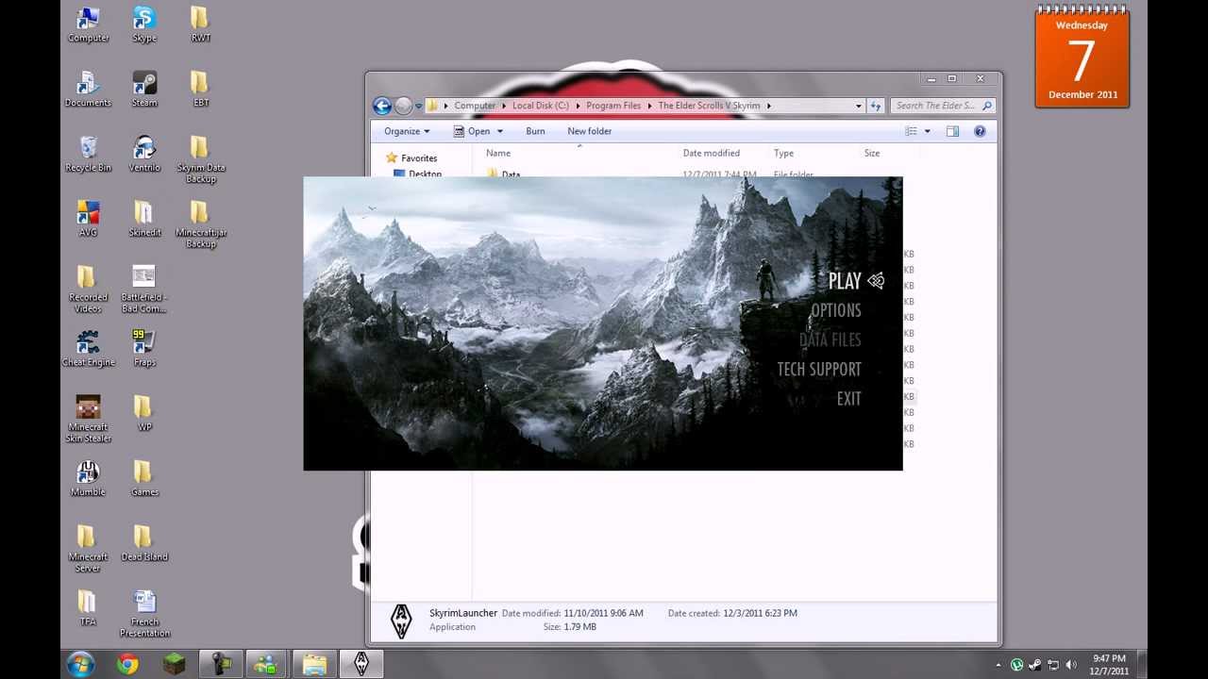
Task: Open Google Chrome from the taskbar
Action: point(127,665)
